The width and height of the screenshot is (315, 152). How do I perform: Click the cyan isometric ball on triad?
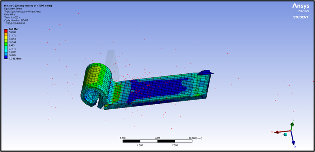click(285, 134)
